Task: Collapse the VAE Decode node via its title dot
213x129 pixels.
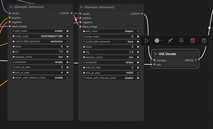Action: pyautogui.click(x=155, y=54)
